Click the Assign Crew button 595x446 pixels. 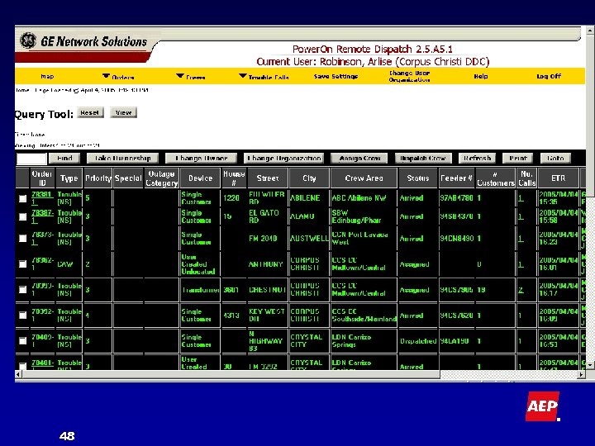tap(359, 158)
